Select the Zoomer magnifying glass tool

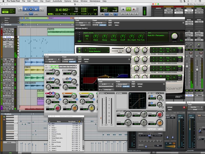(x=20, y=9)
